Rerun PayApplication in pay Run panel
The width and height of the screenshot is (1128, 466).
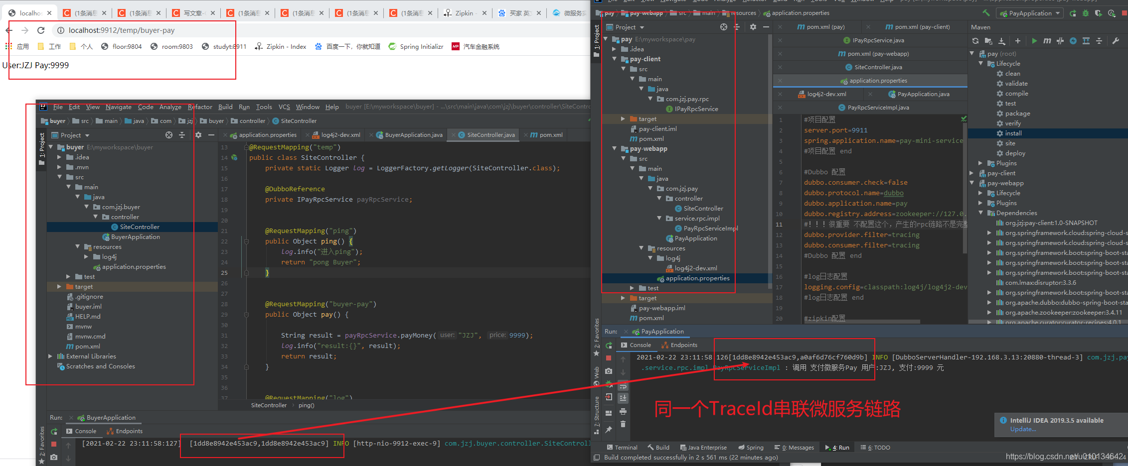click(x=609, y=345)
